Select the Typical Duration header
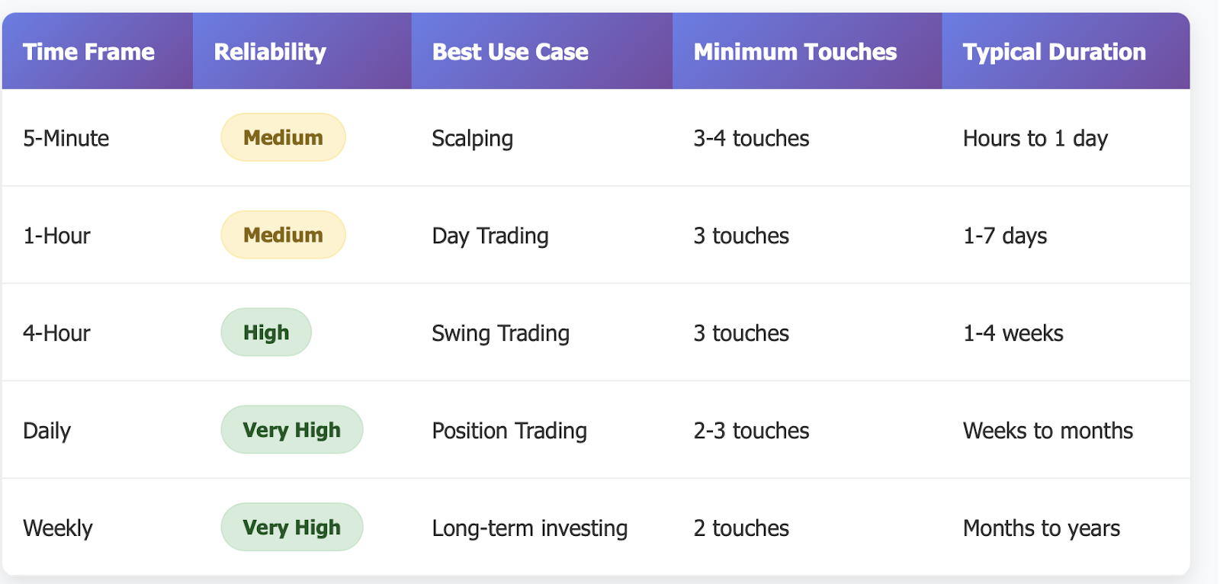This screenshot has height=584, width=1220. (1055, 52)
